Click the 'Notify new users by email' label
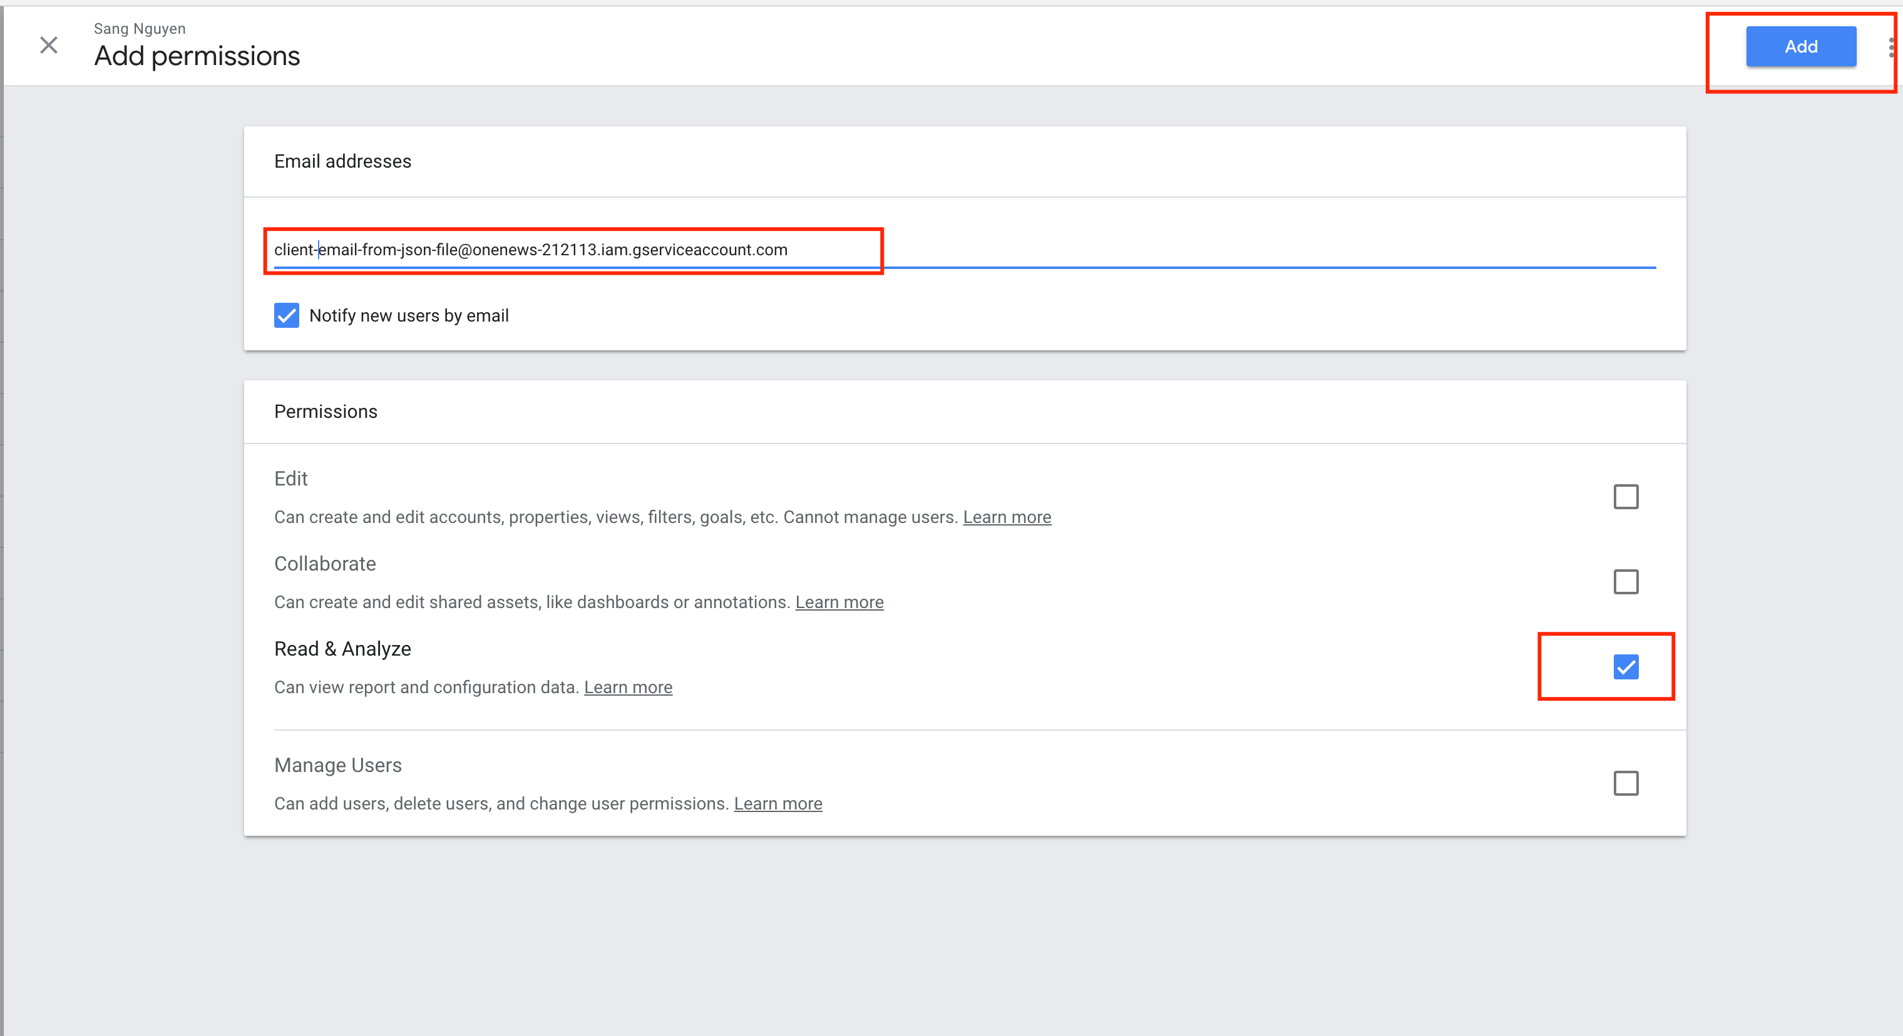Viewport: 1903px width, 1036px height. [409, 316]
